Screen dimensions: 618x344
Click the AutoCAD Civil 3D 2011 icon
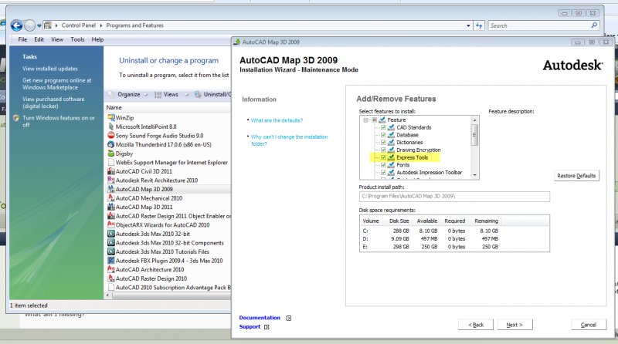111,171
